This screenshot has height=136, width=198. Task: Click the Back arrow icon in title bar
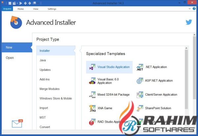pos(25,3)
